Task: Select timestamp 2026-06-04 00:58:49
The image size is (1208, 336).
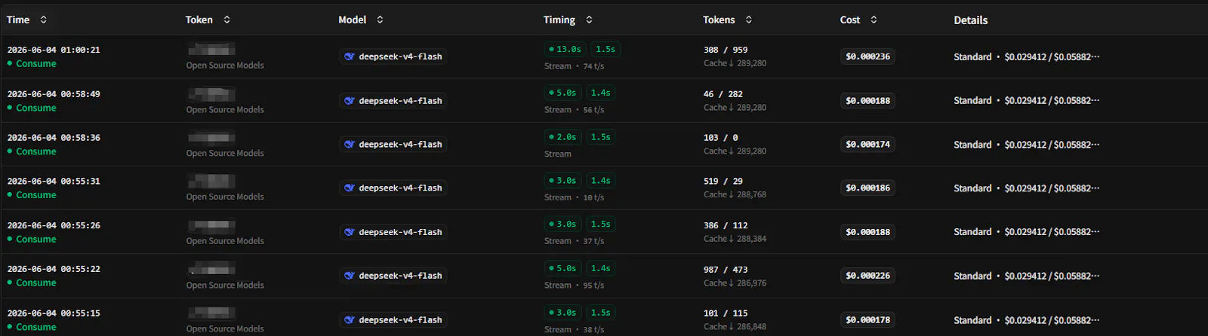Action: click(54, 94)
